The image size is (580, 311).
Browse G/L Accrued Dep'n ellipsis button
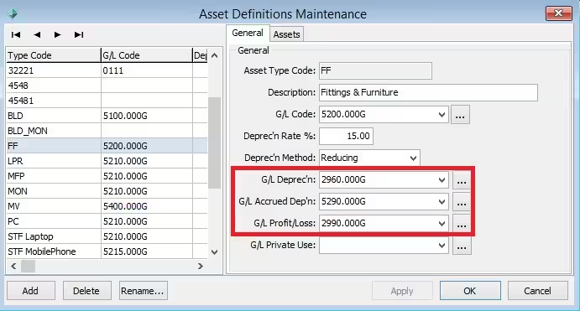(462, 202)
